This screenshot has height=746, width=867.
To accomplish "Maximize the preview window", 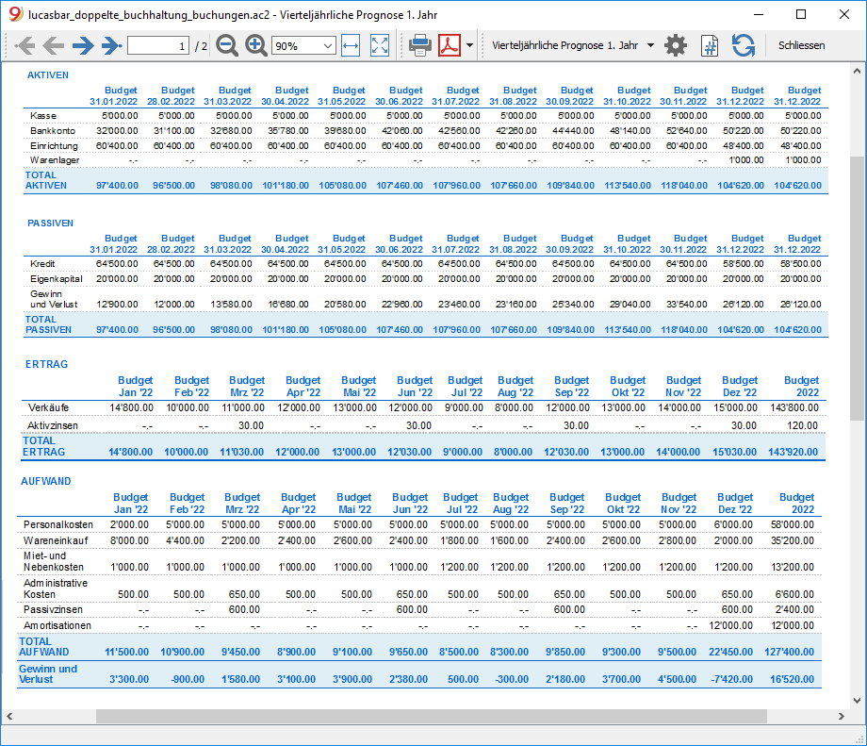I will click(x=801, y=14).
